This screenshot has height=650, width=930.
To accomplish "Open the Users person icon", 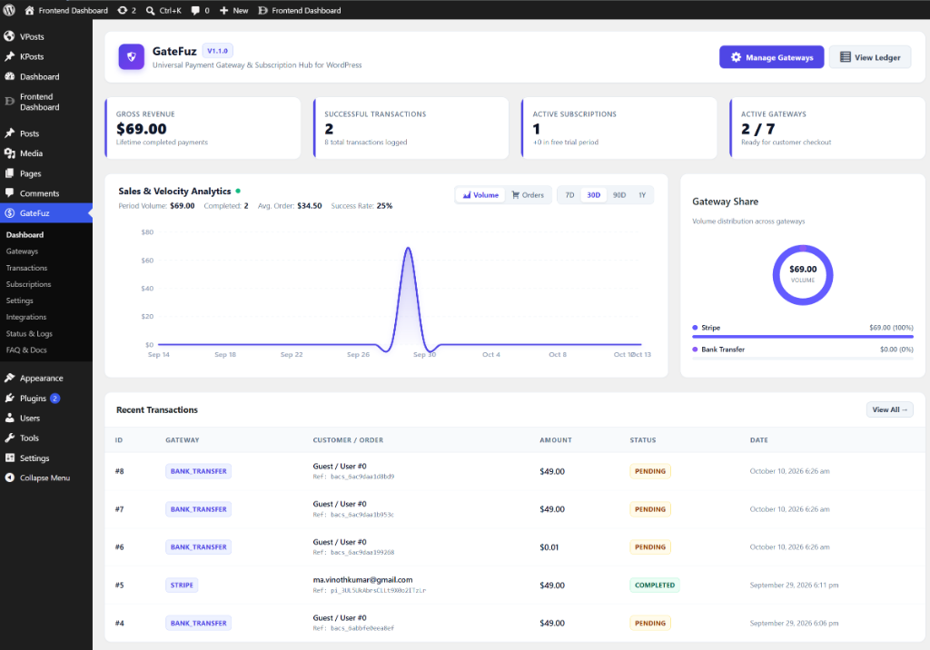I will pyautogui.click(x=9, y=419).
